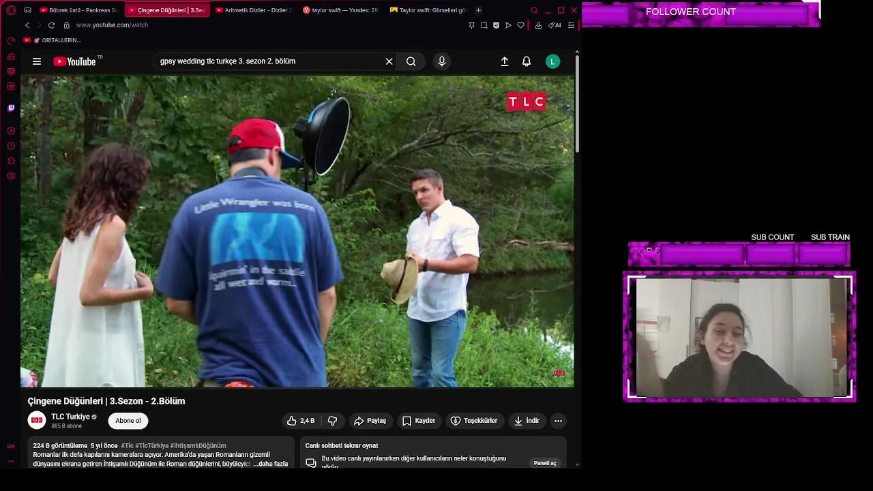Submit search with the magnifier button
Screen dimensions: 873x491
coord(411,61)
